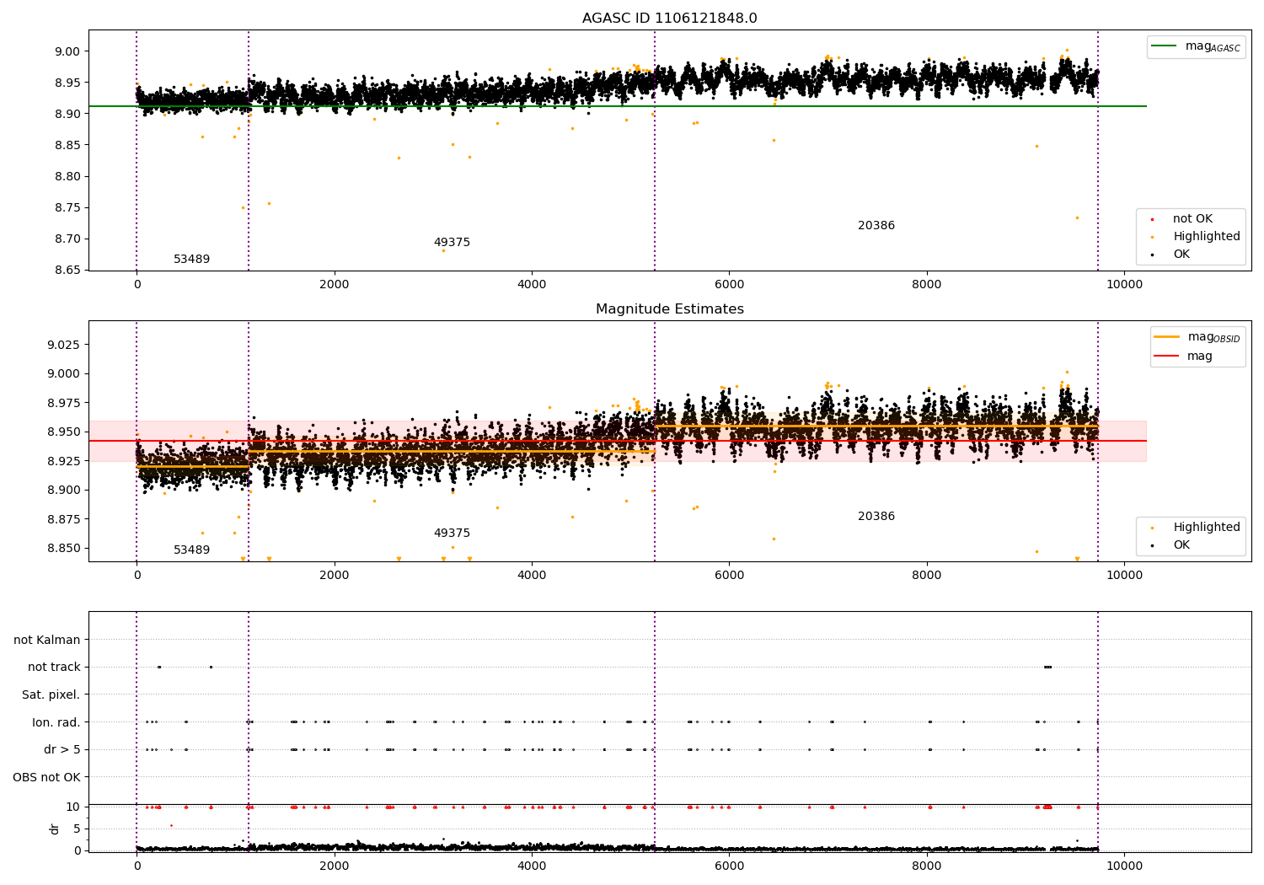Click obsid label 20386 in middle plot

coord(876,517)
